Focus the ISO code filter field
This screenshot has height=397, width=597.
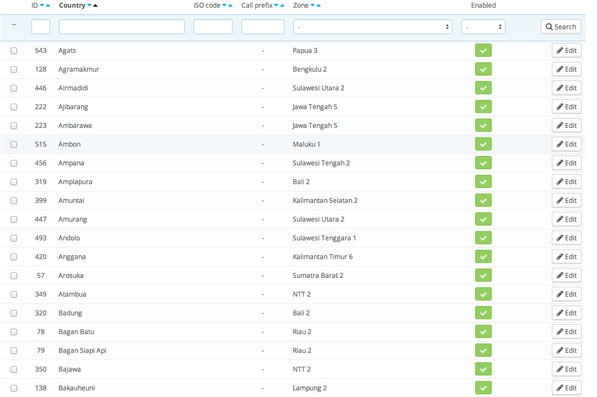coord(213,26)
